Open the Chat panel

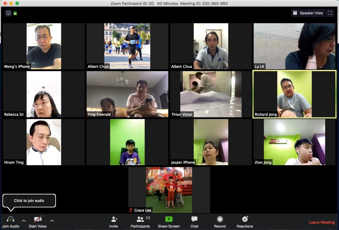(x=194, y=219)
